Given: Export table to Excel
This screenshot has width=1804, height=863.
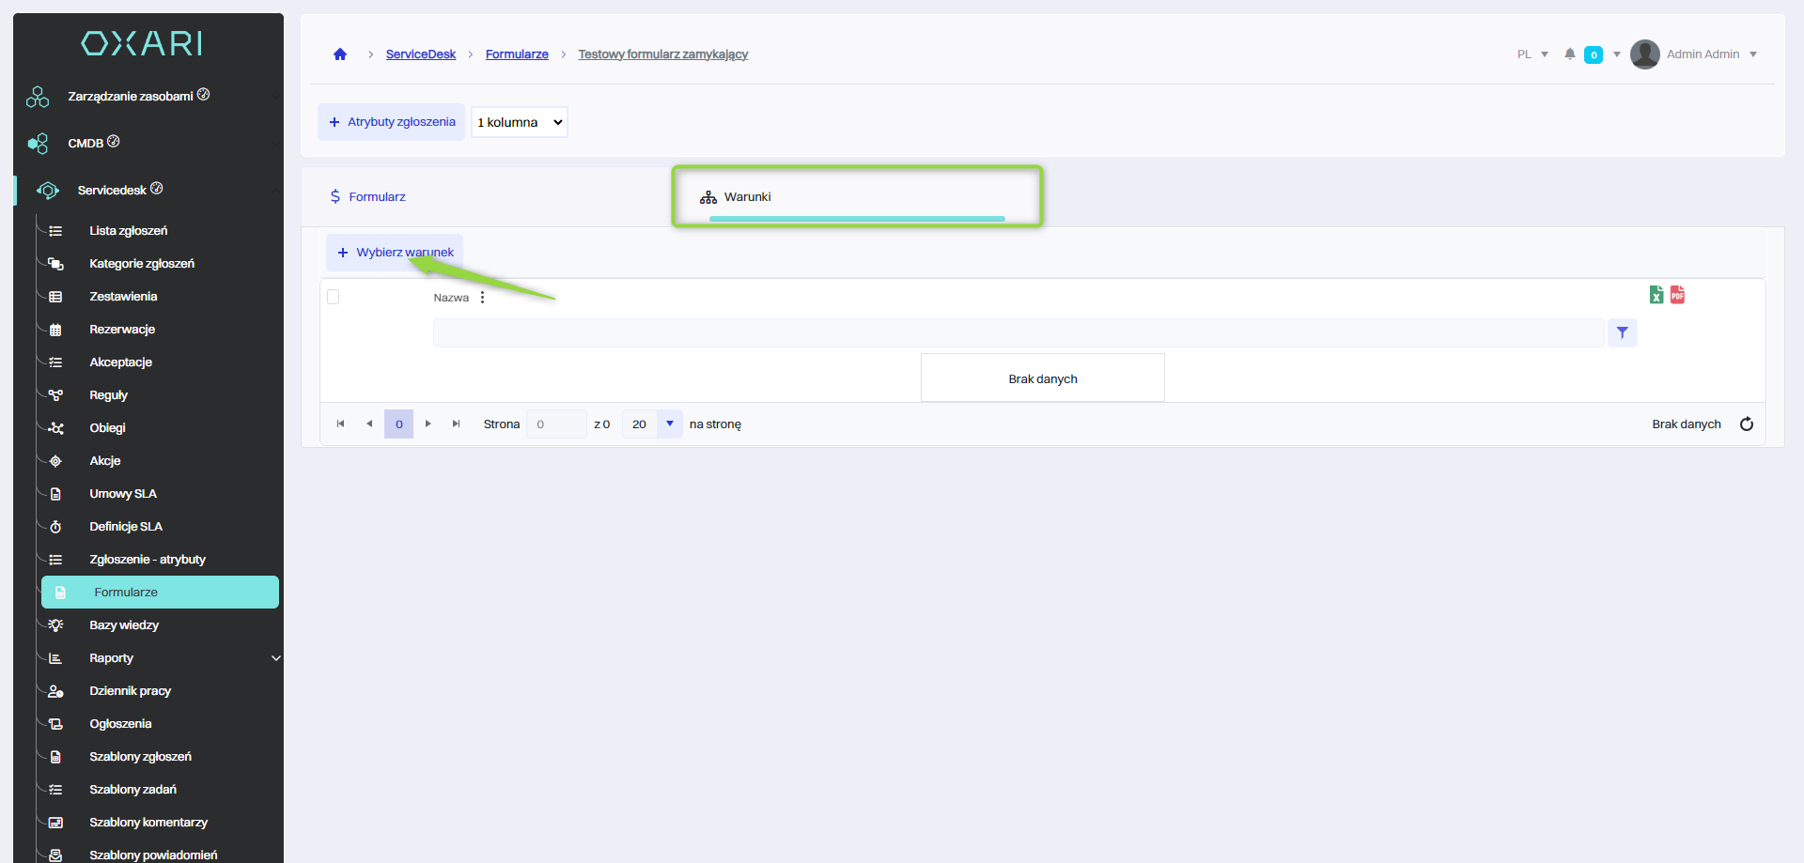Looking at the screenshot, I should (x=1656, y=295).
